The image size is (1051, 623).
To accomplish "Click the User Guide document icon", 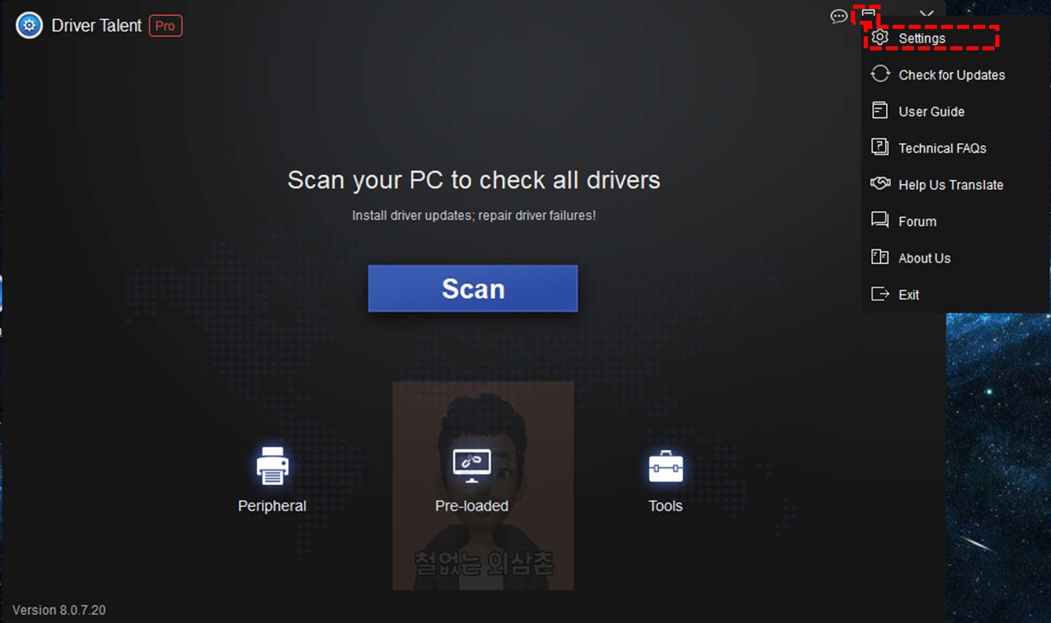I will pyautogui.click(x=880, y=110).
